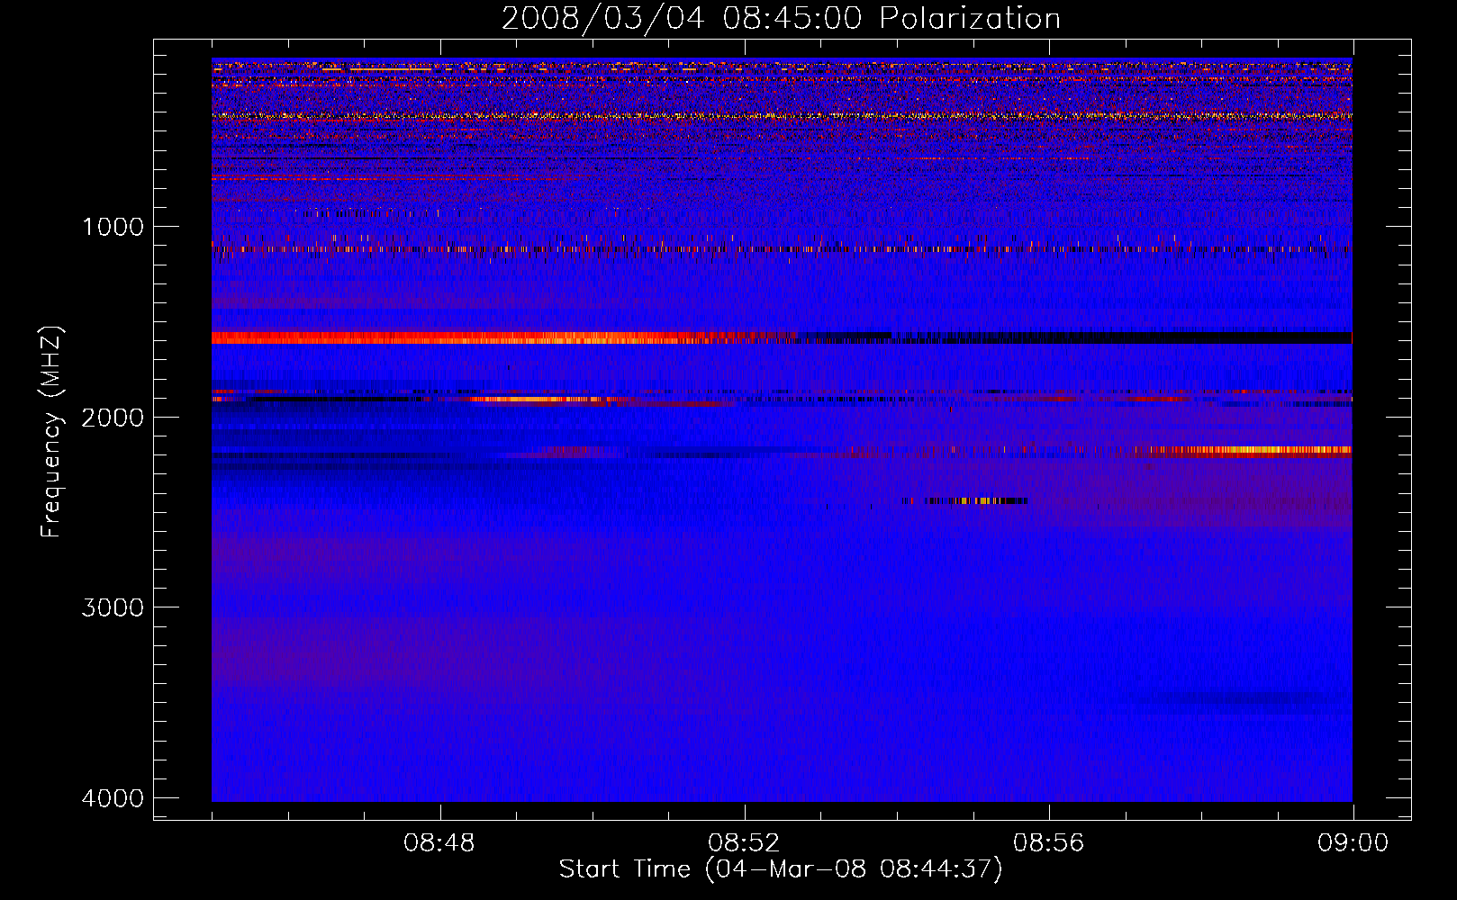
Task: Click the 'Start Time (04-Mar-08 08:44:37)' label
Action: (781, 869)
